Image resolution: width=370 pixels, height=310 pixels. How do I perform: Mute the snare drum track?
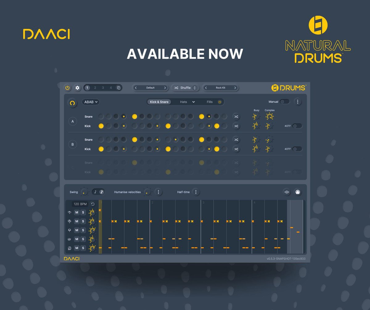click(x=77, y=239)
